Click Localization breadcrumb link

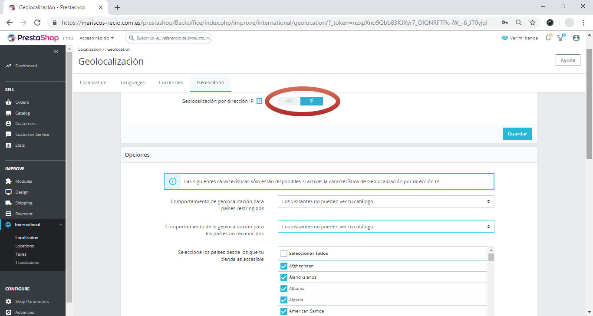pyautogui.click(x=89, y=49)
